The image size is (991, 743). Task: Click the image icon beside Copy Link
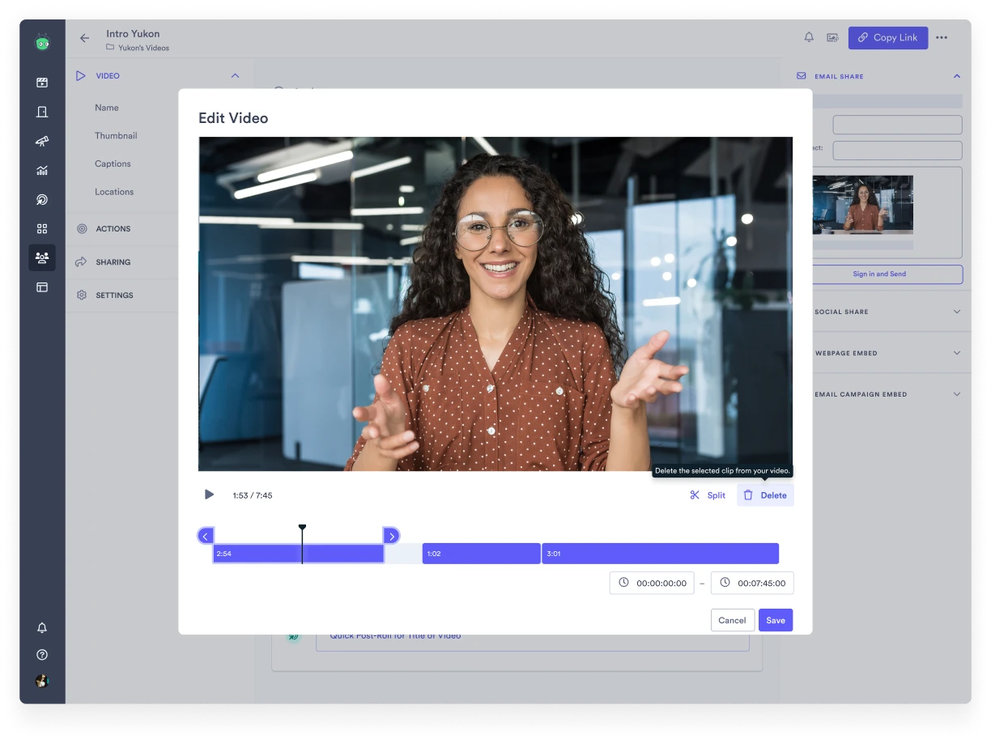pyautogui.click(x=832, y=37)
